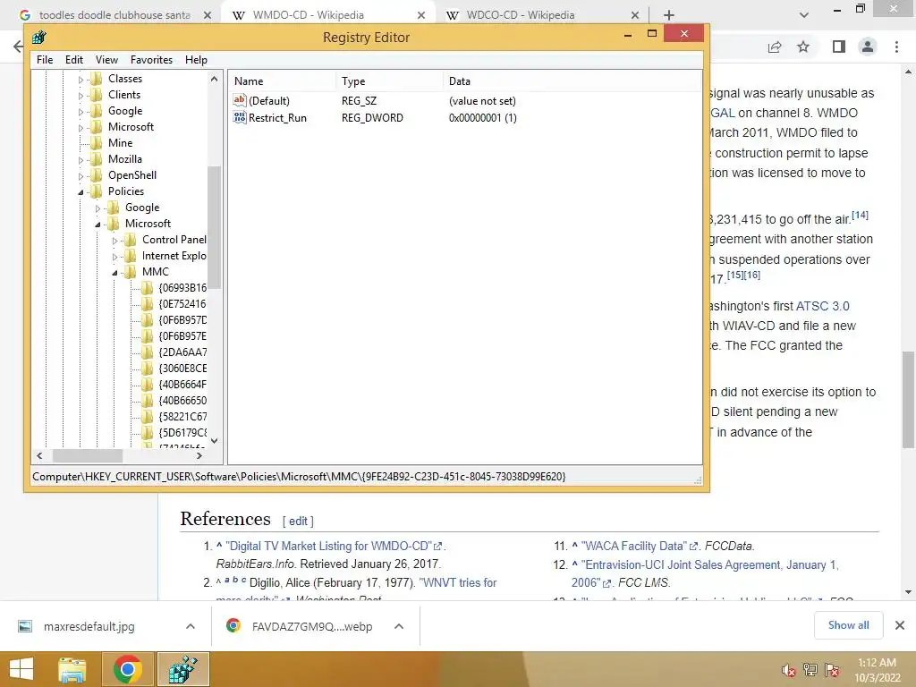Expand the top-level Google key
The image size is (916, 687).
[x=81, y=112]
